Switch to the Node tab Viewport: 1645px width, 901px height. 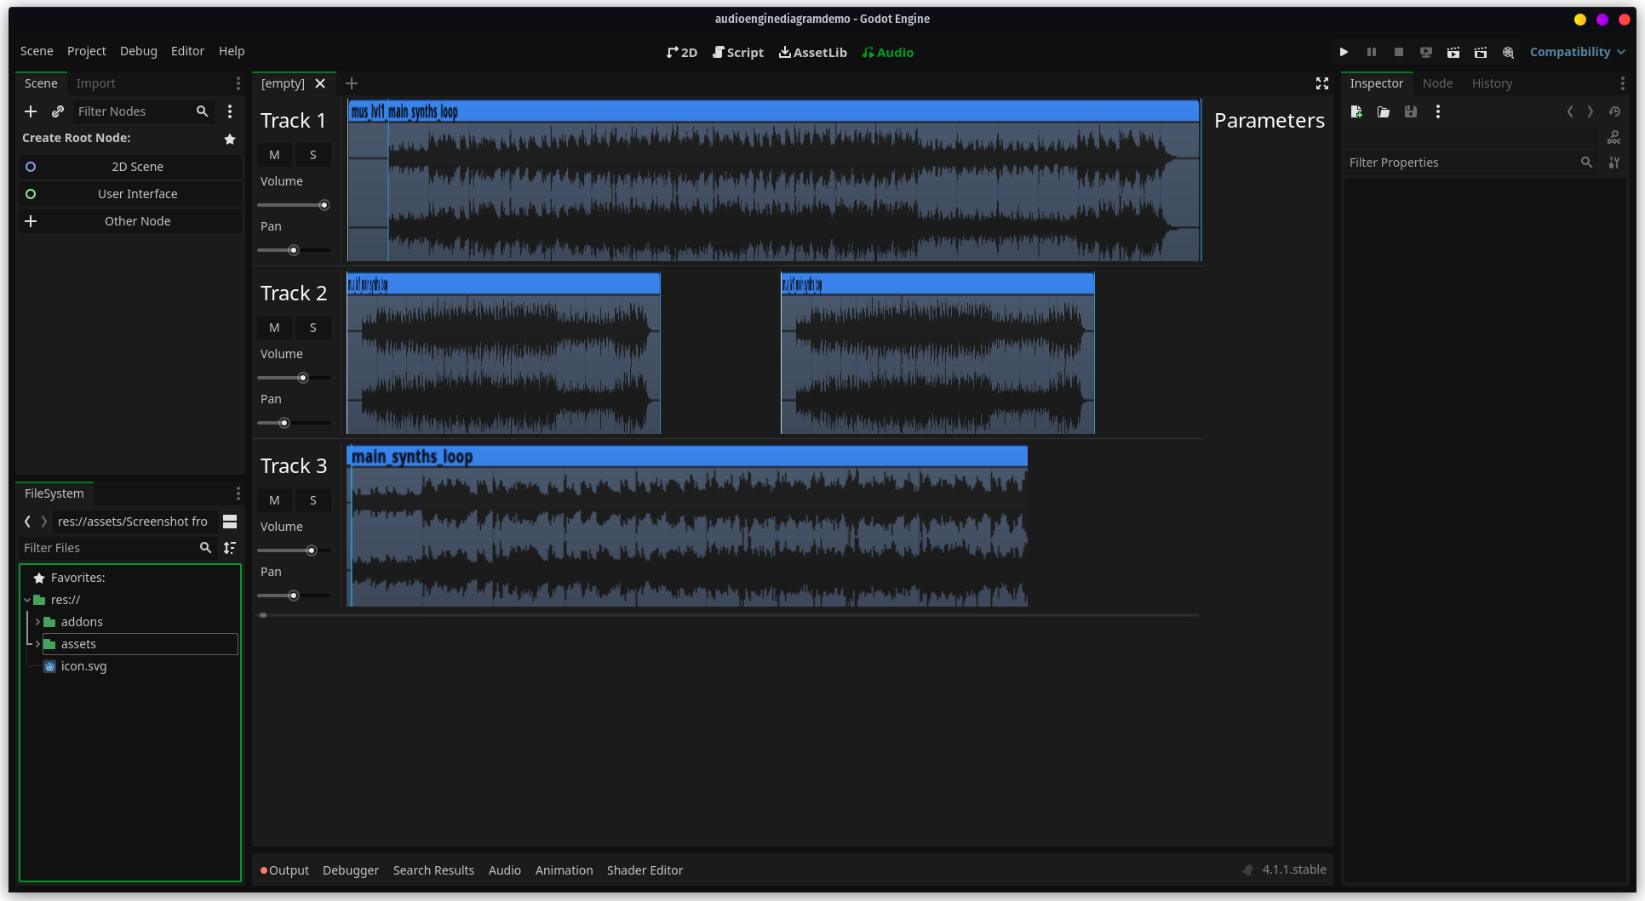coord(1437,83)
